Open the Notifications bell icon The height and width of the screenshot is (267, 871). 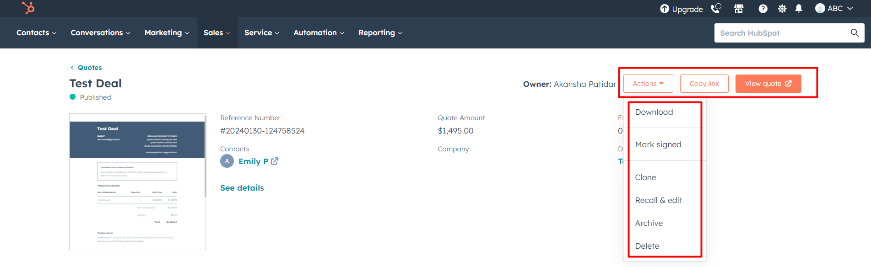(x=799, y=9)
